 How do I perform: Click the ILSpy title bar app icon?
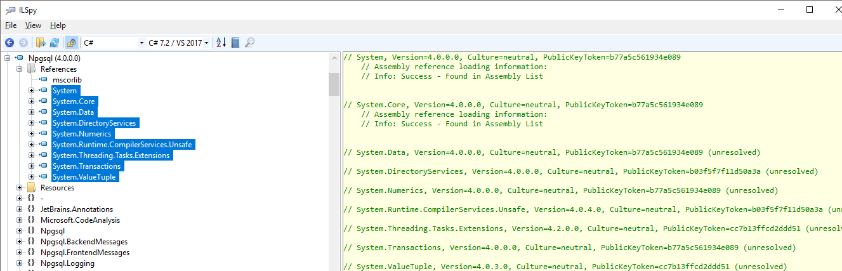click(x=10, y=10)
